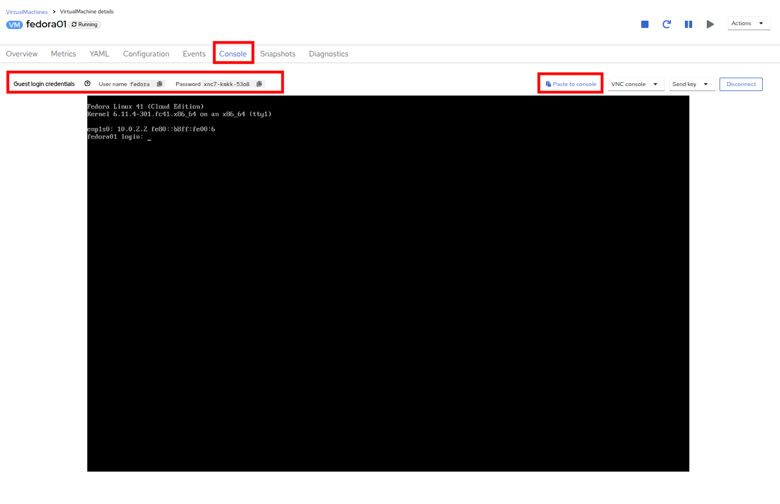
Task: Stop the virtual machine with the square icon
Action: coord(645,24)
